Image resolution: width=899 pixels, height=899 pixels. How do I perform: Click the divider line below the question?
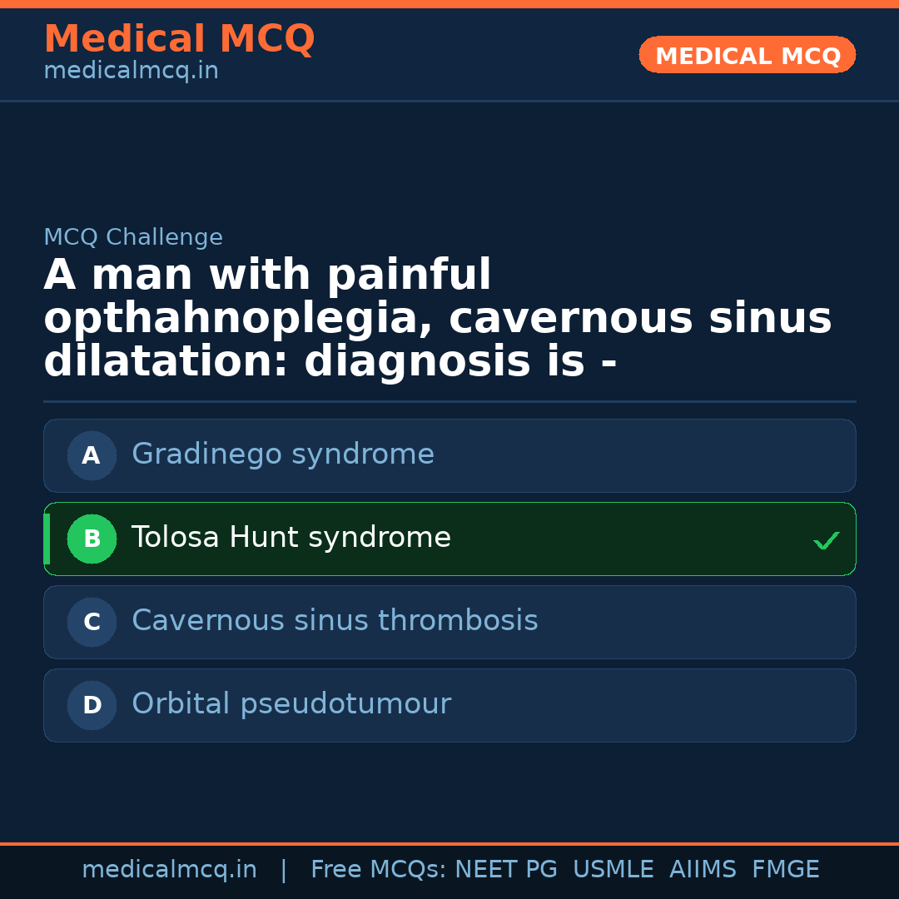[x=449, y=402]
